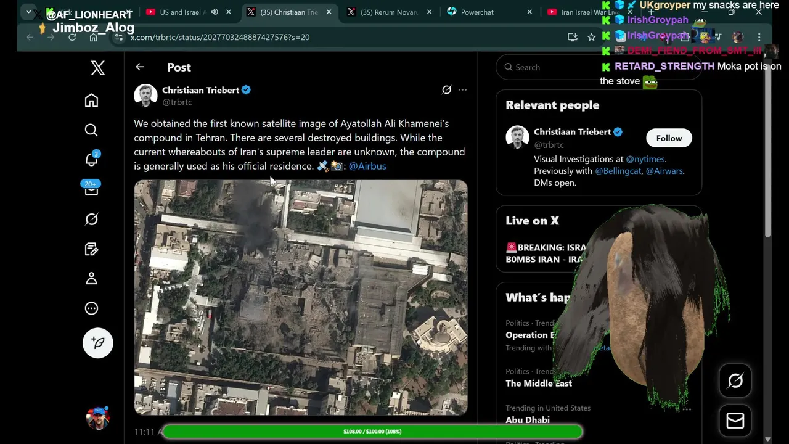Click install app icon in address bar
The width and height of the screenshot is (789, 444).
[x=573, y=37]
